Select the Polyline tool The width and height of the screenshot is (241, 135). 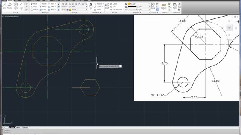click(9, 6)
